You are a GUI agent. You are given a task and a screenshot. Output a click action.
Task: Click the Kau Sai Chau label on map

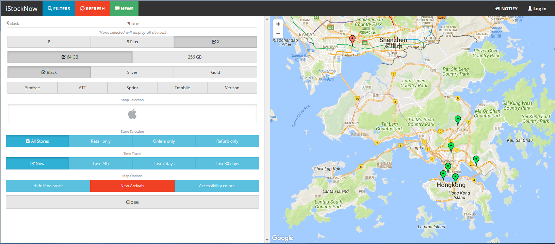(x=520, y=140)
